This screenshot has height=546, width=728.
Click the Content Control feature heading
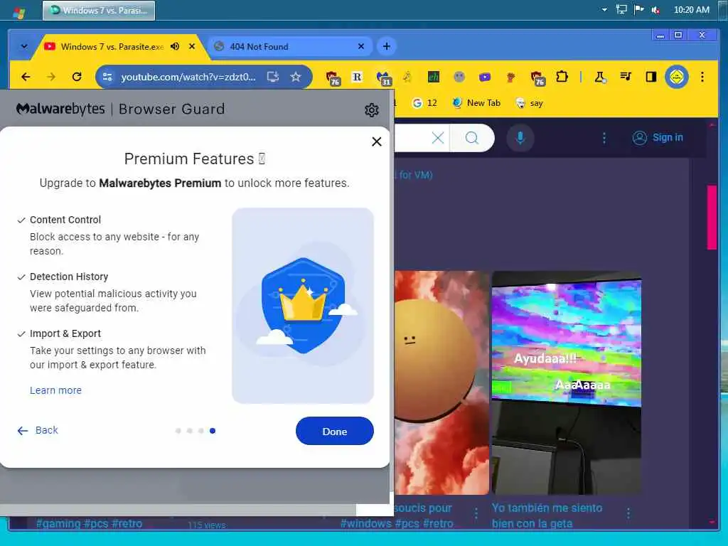click(65, 220)
